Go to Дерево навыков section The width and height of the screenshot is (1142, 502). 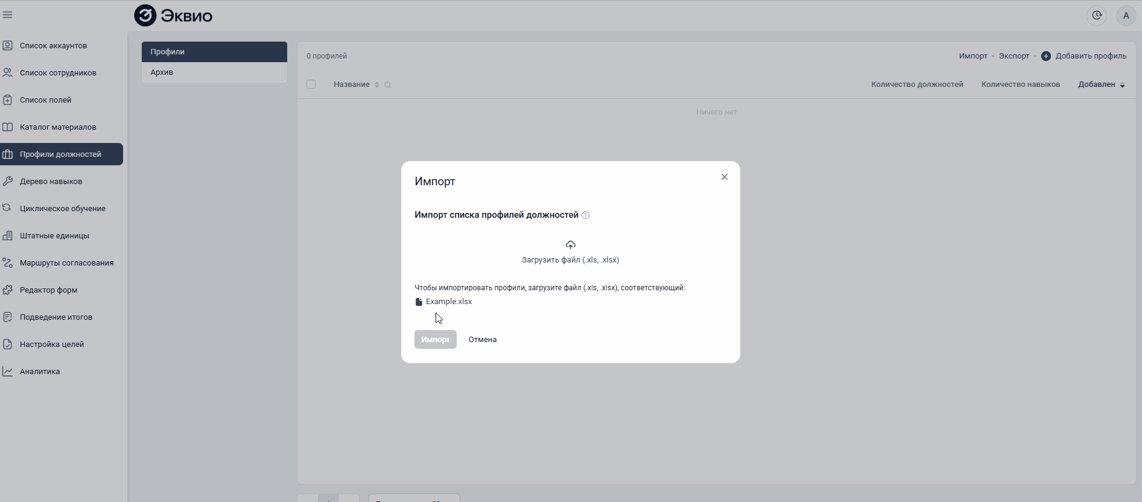click(x=51, y=181)
